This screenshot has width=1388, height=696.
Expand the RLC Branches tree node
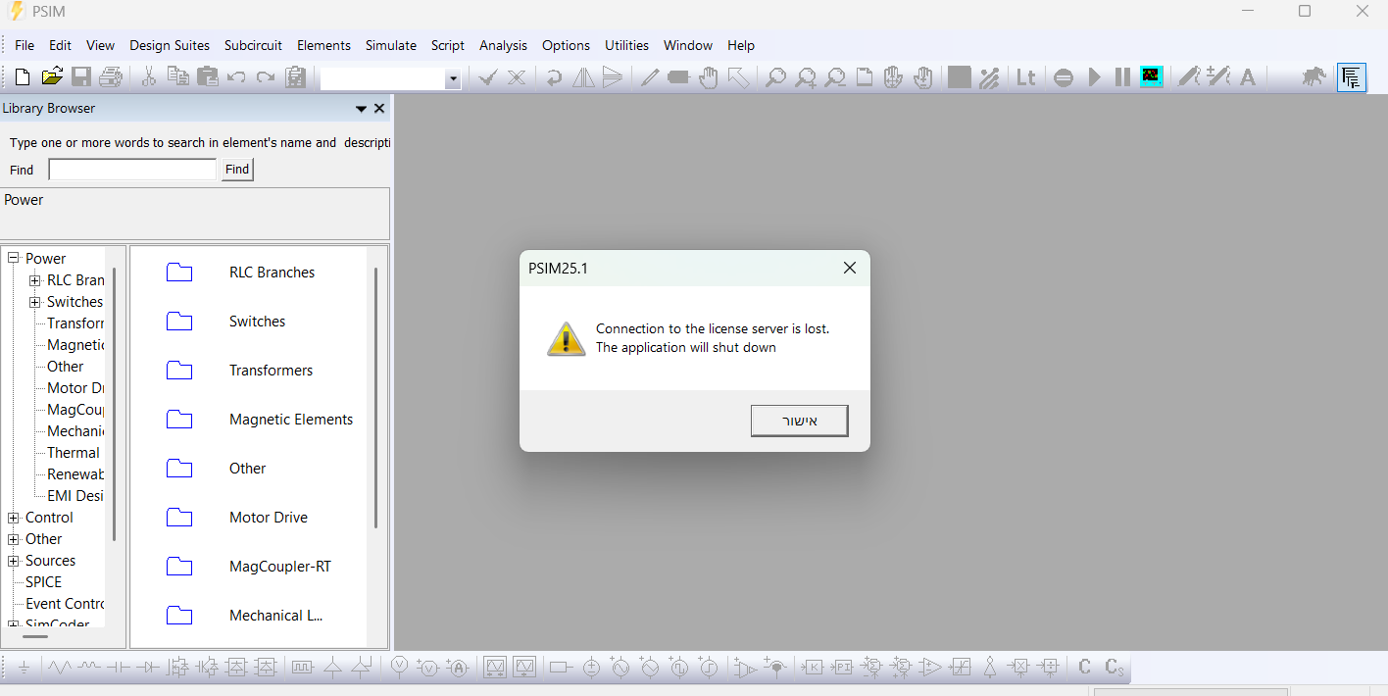click(35, 280)
